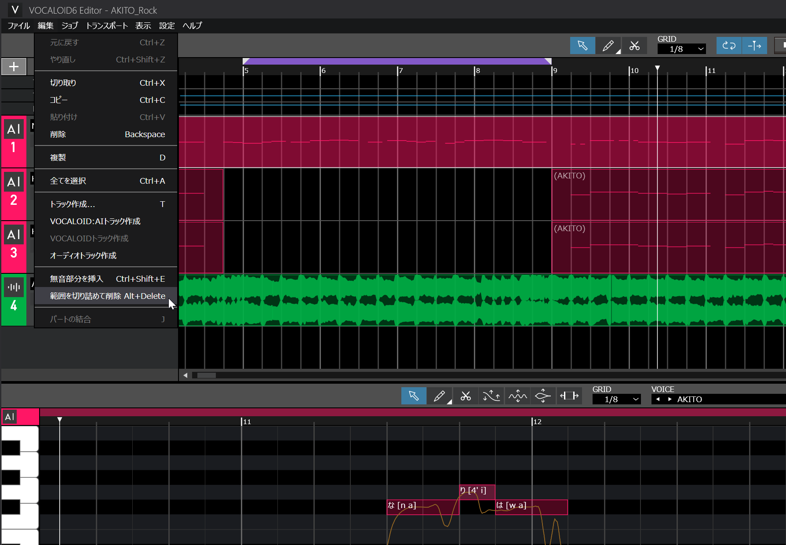Close the 編集 menu in the menu bar
The width and height of the screenshot is (786, 545).
(x=45, y=25)
